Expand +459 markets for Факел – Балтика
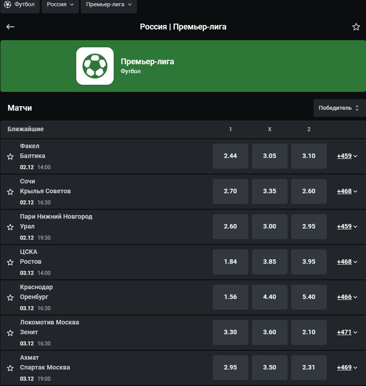The height and width of the screenshot is (386, 366). [347, 156]
